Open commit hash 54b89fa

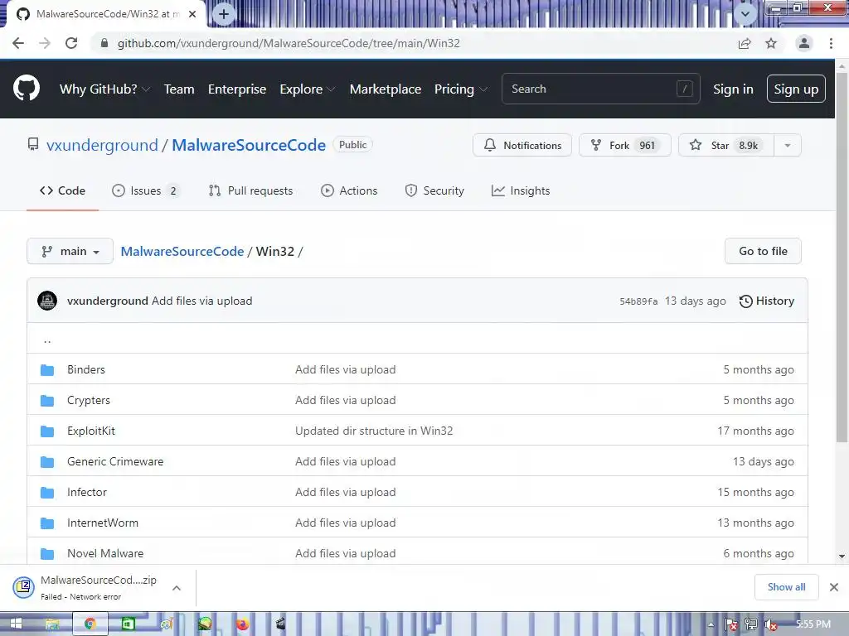point(638,301)
